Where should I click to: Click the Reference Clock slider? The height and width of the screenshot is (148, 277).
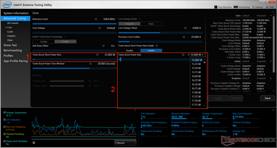[74, 24]
